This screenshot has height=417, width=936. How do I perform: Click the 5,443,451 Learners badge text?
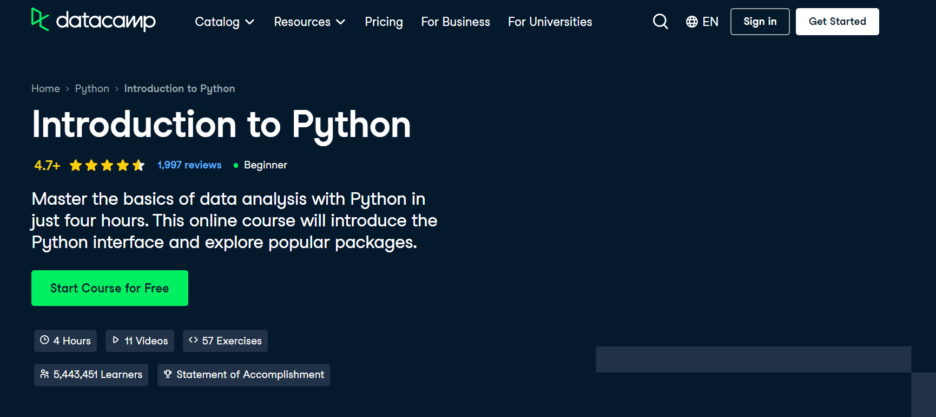98,375
